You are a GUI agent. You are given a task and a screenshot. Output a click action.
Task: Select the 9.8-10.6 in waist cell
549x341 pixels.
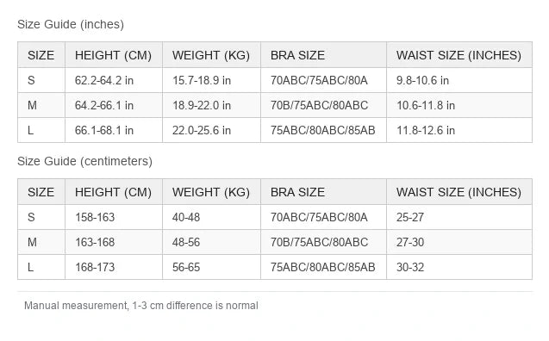[x=459, y=80]
